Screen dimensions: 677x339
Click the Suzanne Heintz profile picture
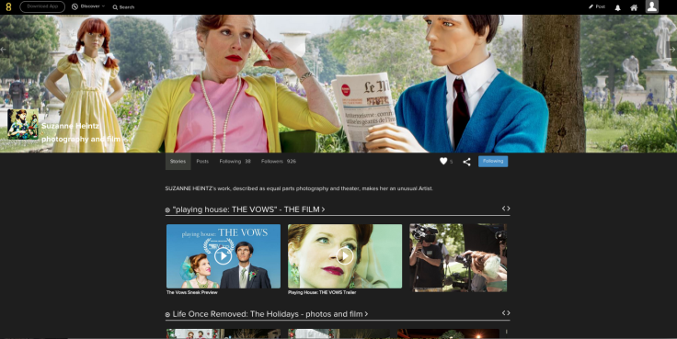[23, 124]
